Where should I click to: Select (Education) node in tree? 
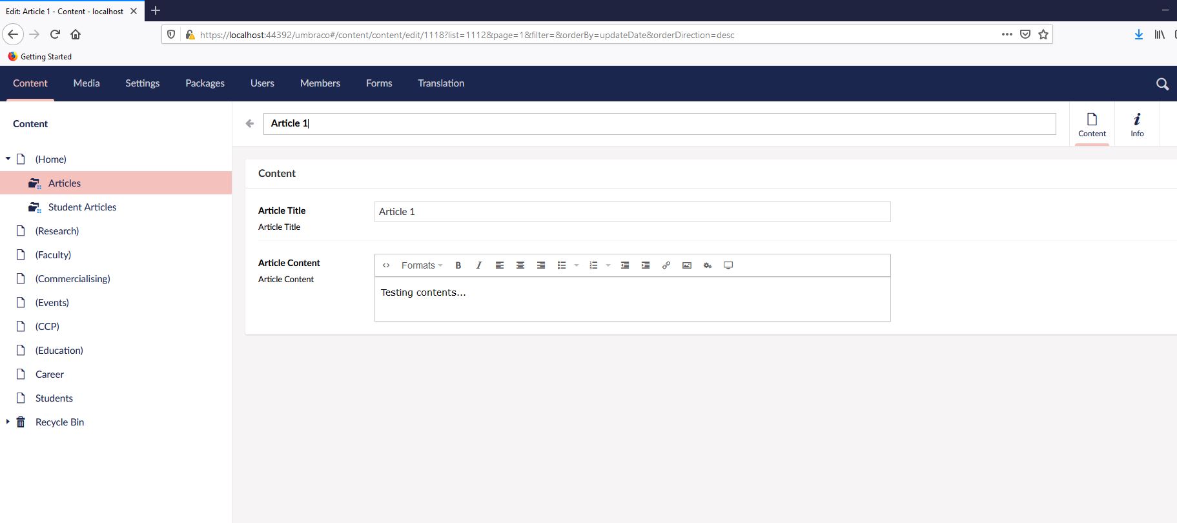[59, 351]
